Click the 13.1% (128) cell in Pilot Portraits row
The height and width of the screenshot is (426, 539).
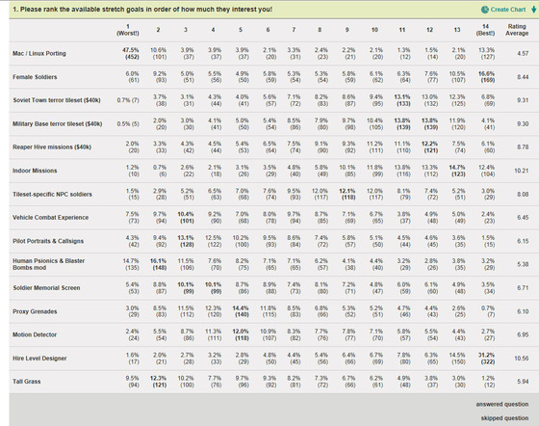(x=186, y=241)
